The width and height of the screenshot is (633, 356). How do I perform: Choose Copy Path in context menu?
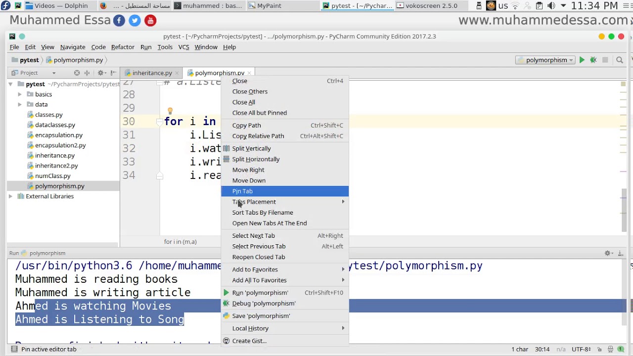[285, 126]
